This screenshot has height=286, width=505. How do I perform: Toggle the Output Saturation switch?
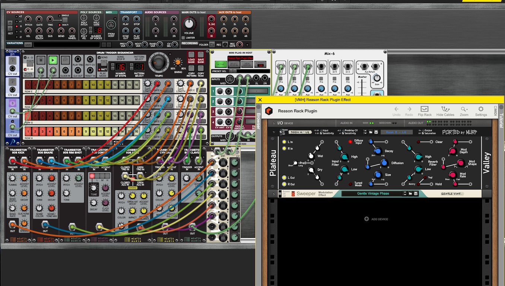(x=423, y=132)
